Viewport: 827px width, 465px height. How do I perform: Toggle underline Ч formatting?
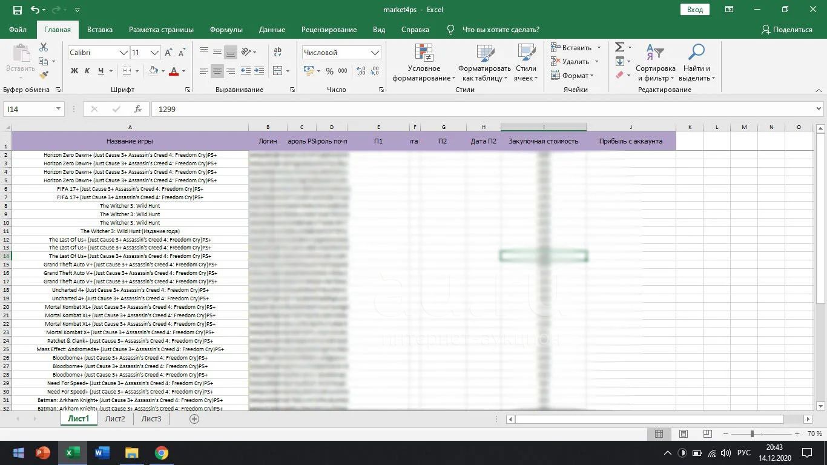[x=102, y=71]
